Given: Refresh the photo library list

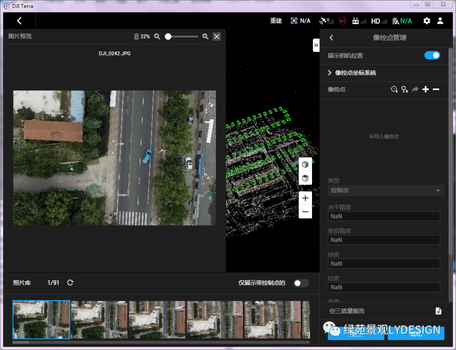Looking at the screenshot, I should (x=70, y=283).
